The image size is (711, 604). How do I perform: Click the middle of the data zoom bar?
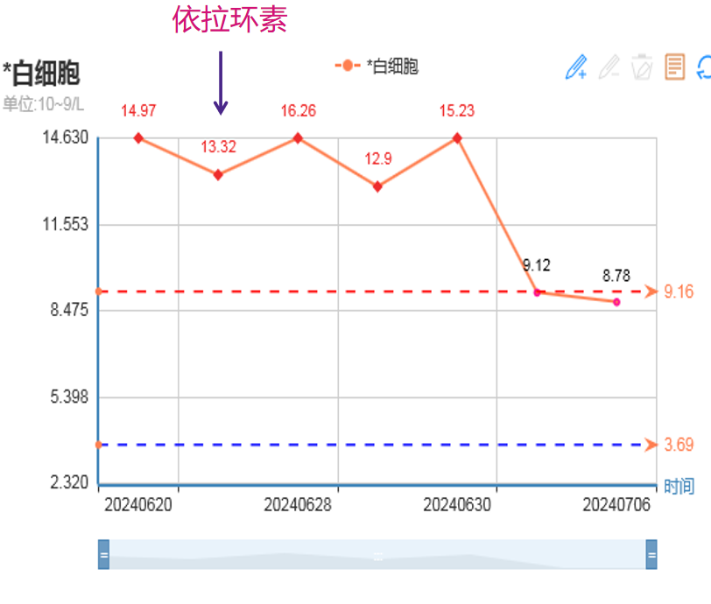(x=377, y=555)
